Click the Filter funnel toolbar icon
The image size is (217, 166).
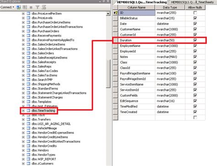tap(38, 7)
